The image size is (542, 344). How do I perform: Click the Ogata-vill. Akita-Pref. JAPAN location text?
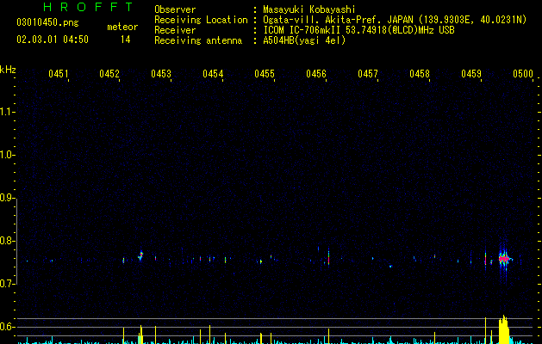[395, 20]
